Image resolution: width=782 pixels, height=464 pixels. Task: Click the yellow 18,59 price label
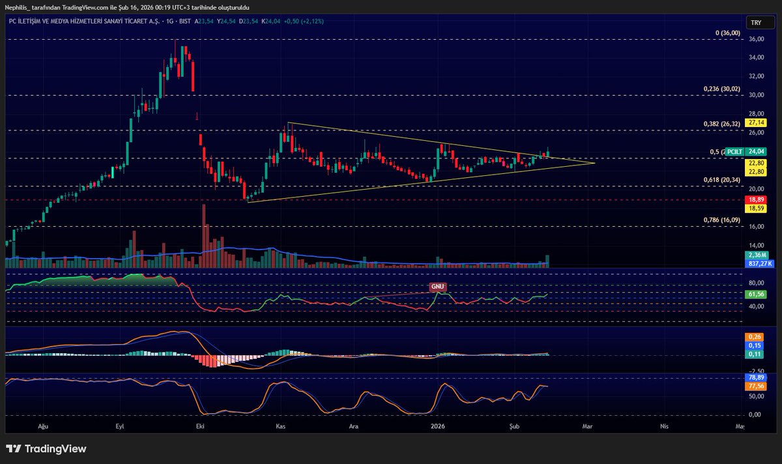click(x=757, y=208)
